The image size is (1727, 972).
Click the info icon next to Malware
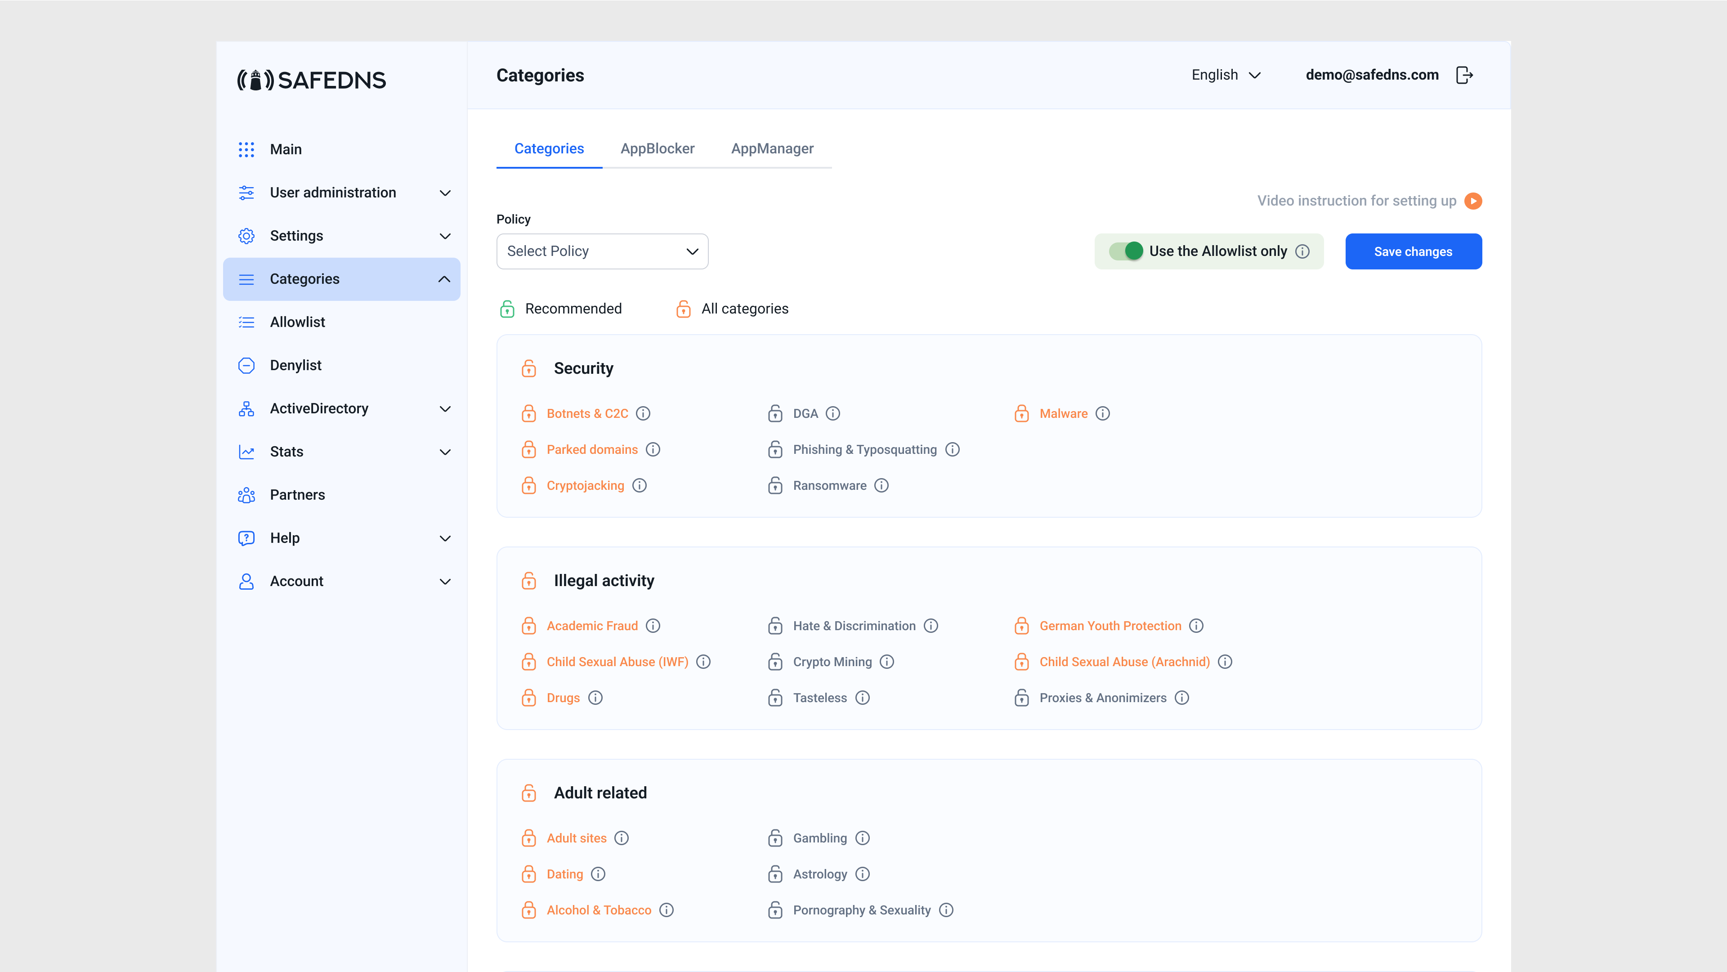(x=1104, y=414)
